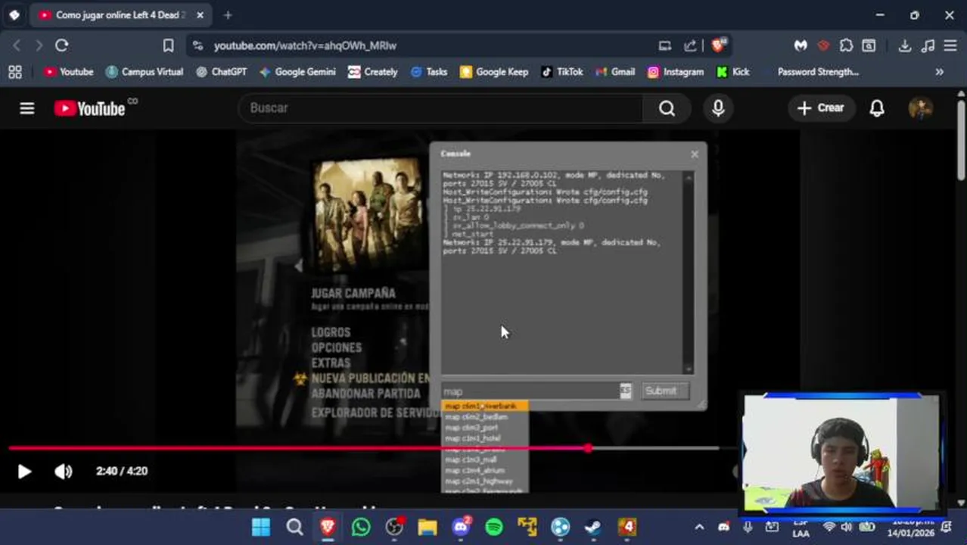
Task: Open the apps grid icon in bookmarks bar
Action: 14,72
